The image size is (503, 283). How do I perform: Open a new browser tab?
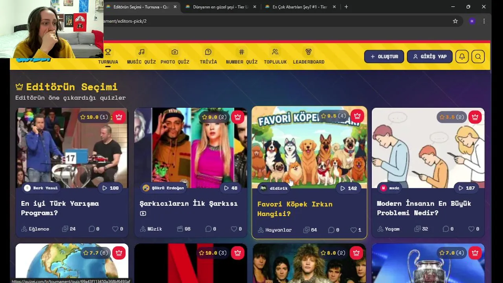[346, 7]
